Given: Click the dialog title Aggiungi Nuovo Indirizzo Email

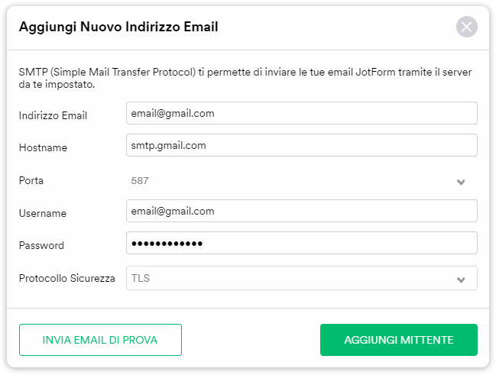Looking at the screenshot, I should point(118,27).
